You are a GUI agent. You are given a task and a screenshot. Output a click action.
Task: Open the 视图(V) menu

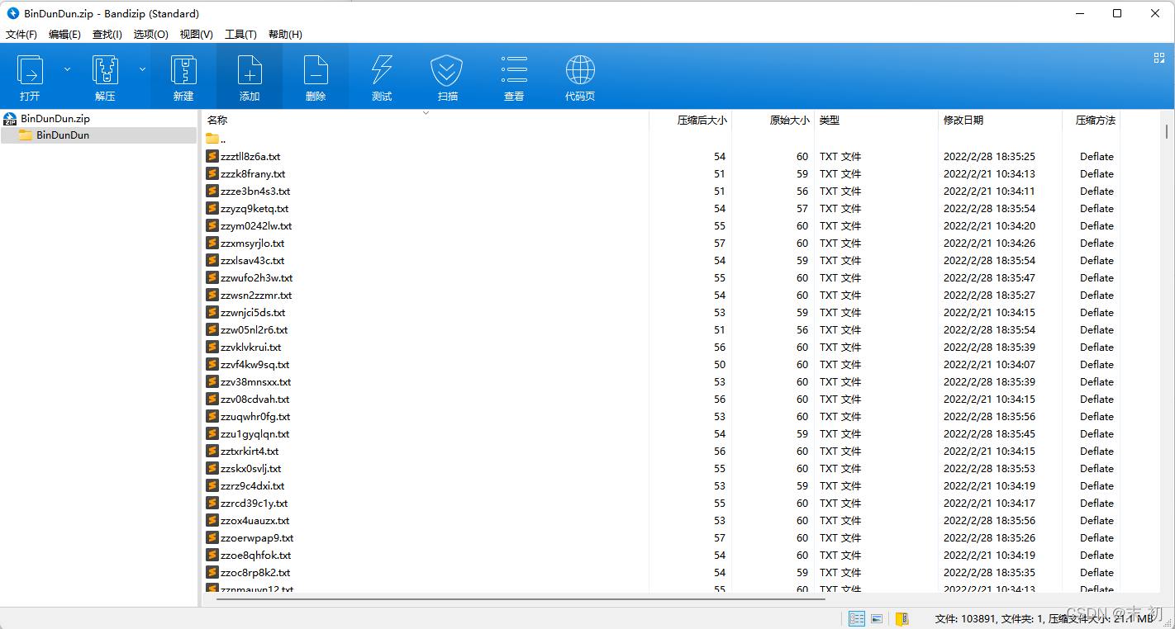point(197,35)
